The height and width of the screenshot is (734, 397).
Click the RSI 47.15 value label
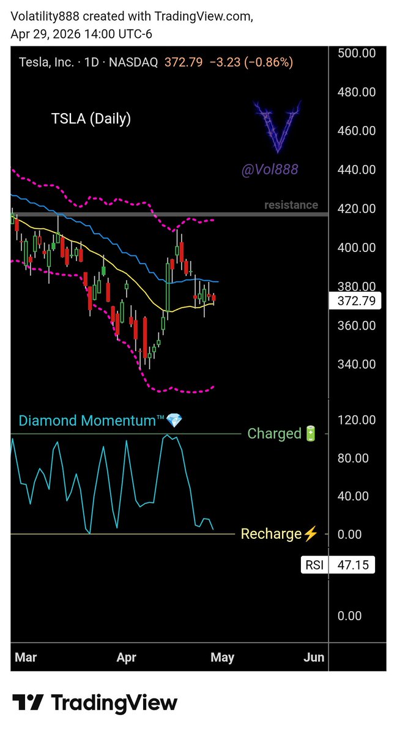pos(339,565)
